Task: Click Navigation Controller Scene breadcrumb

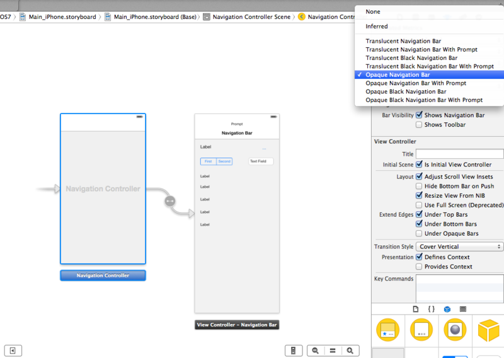Action: click(251, 17)
